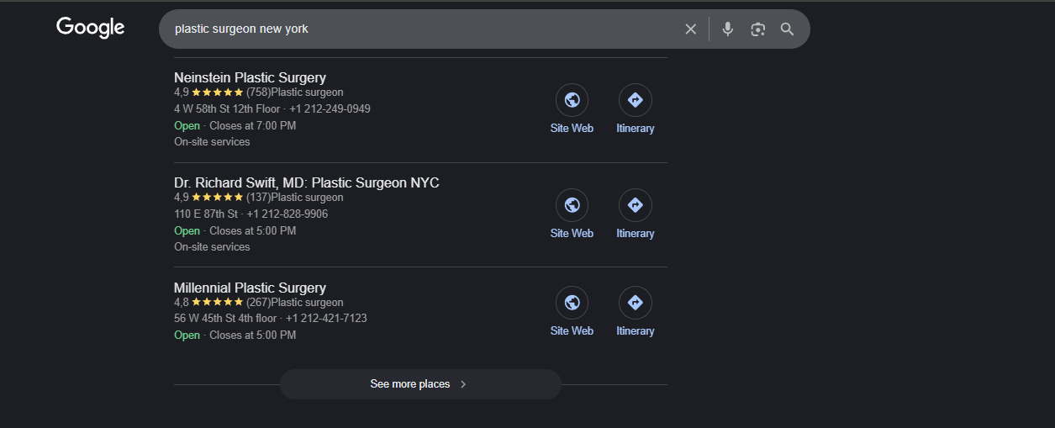Screen dimensions: 1055x428
Task: Expand list with See more places
Action: click(x=410, y=384)
